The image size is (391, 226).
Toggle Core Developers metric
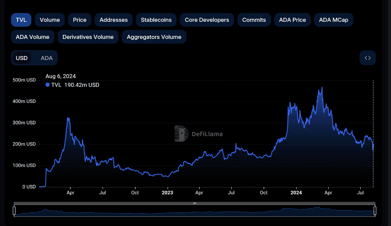[207, 20]
